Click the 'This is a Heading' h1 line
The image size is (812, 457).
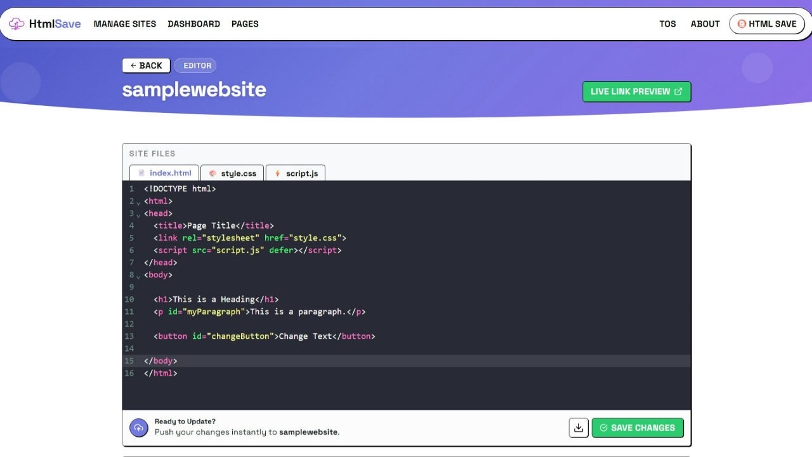point(216,300)
